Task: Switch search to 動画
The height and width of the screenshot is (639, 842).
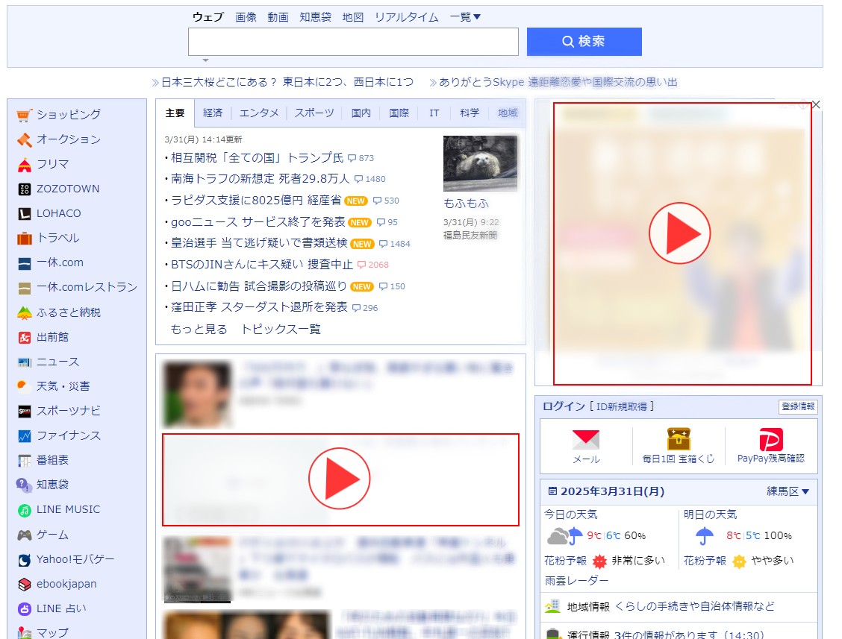Action: pos(278,17)
